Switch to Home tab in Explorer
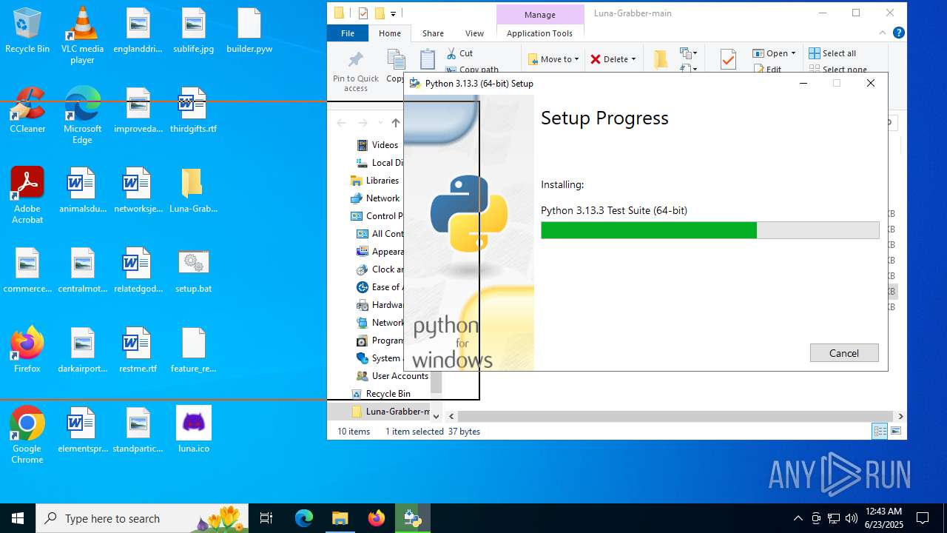The width and height of the screenshot is (947, 533). (390, 33)
